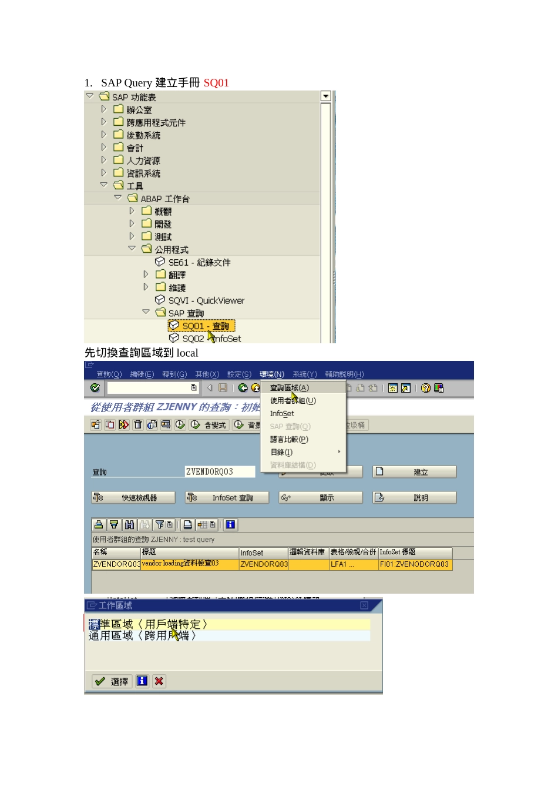Expand the 人力資源 folder
Image resolution: width=558 pixels, height=790 pixels.
(x=104, y=160)
